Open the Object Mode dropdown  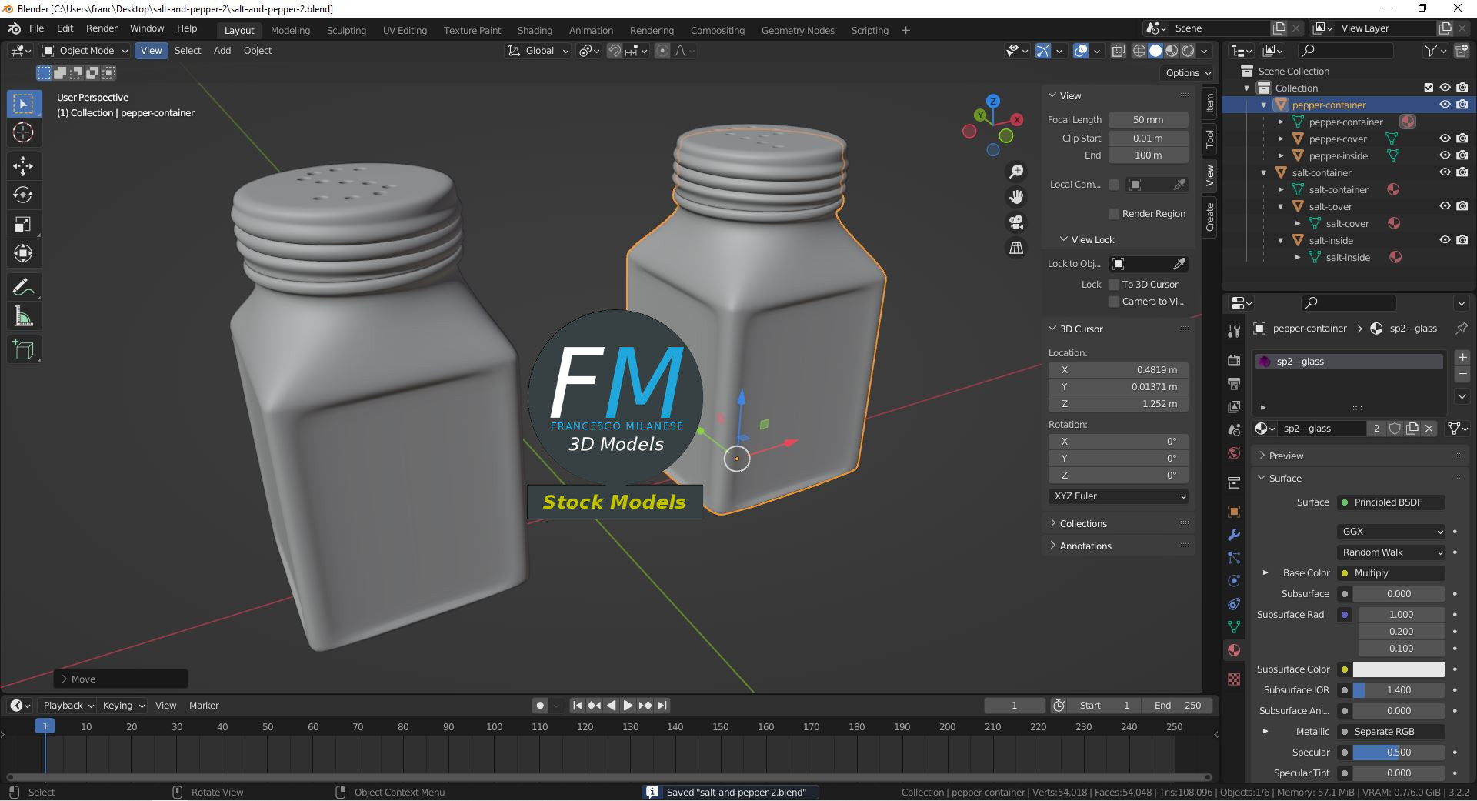pos(85,51)
